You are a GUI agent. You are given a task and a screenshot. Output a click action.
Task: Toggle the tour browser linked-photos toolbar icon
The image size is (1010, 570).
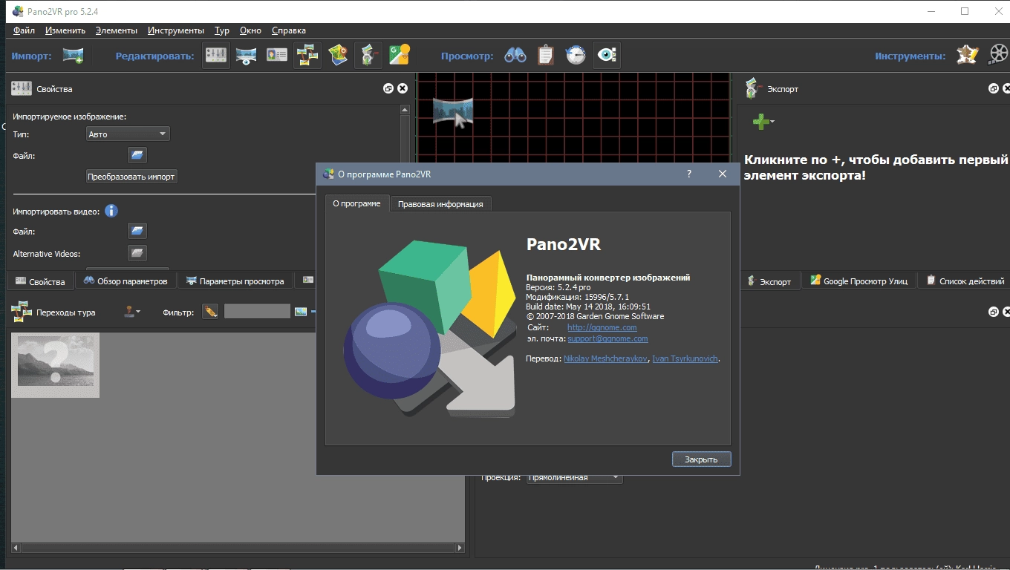(x=307, y=56)
